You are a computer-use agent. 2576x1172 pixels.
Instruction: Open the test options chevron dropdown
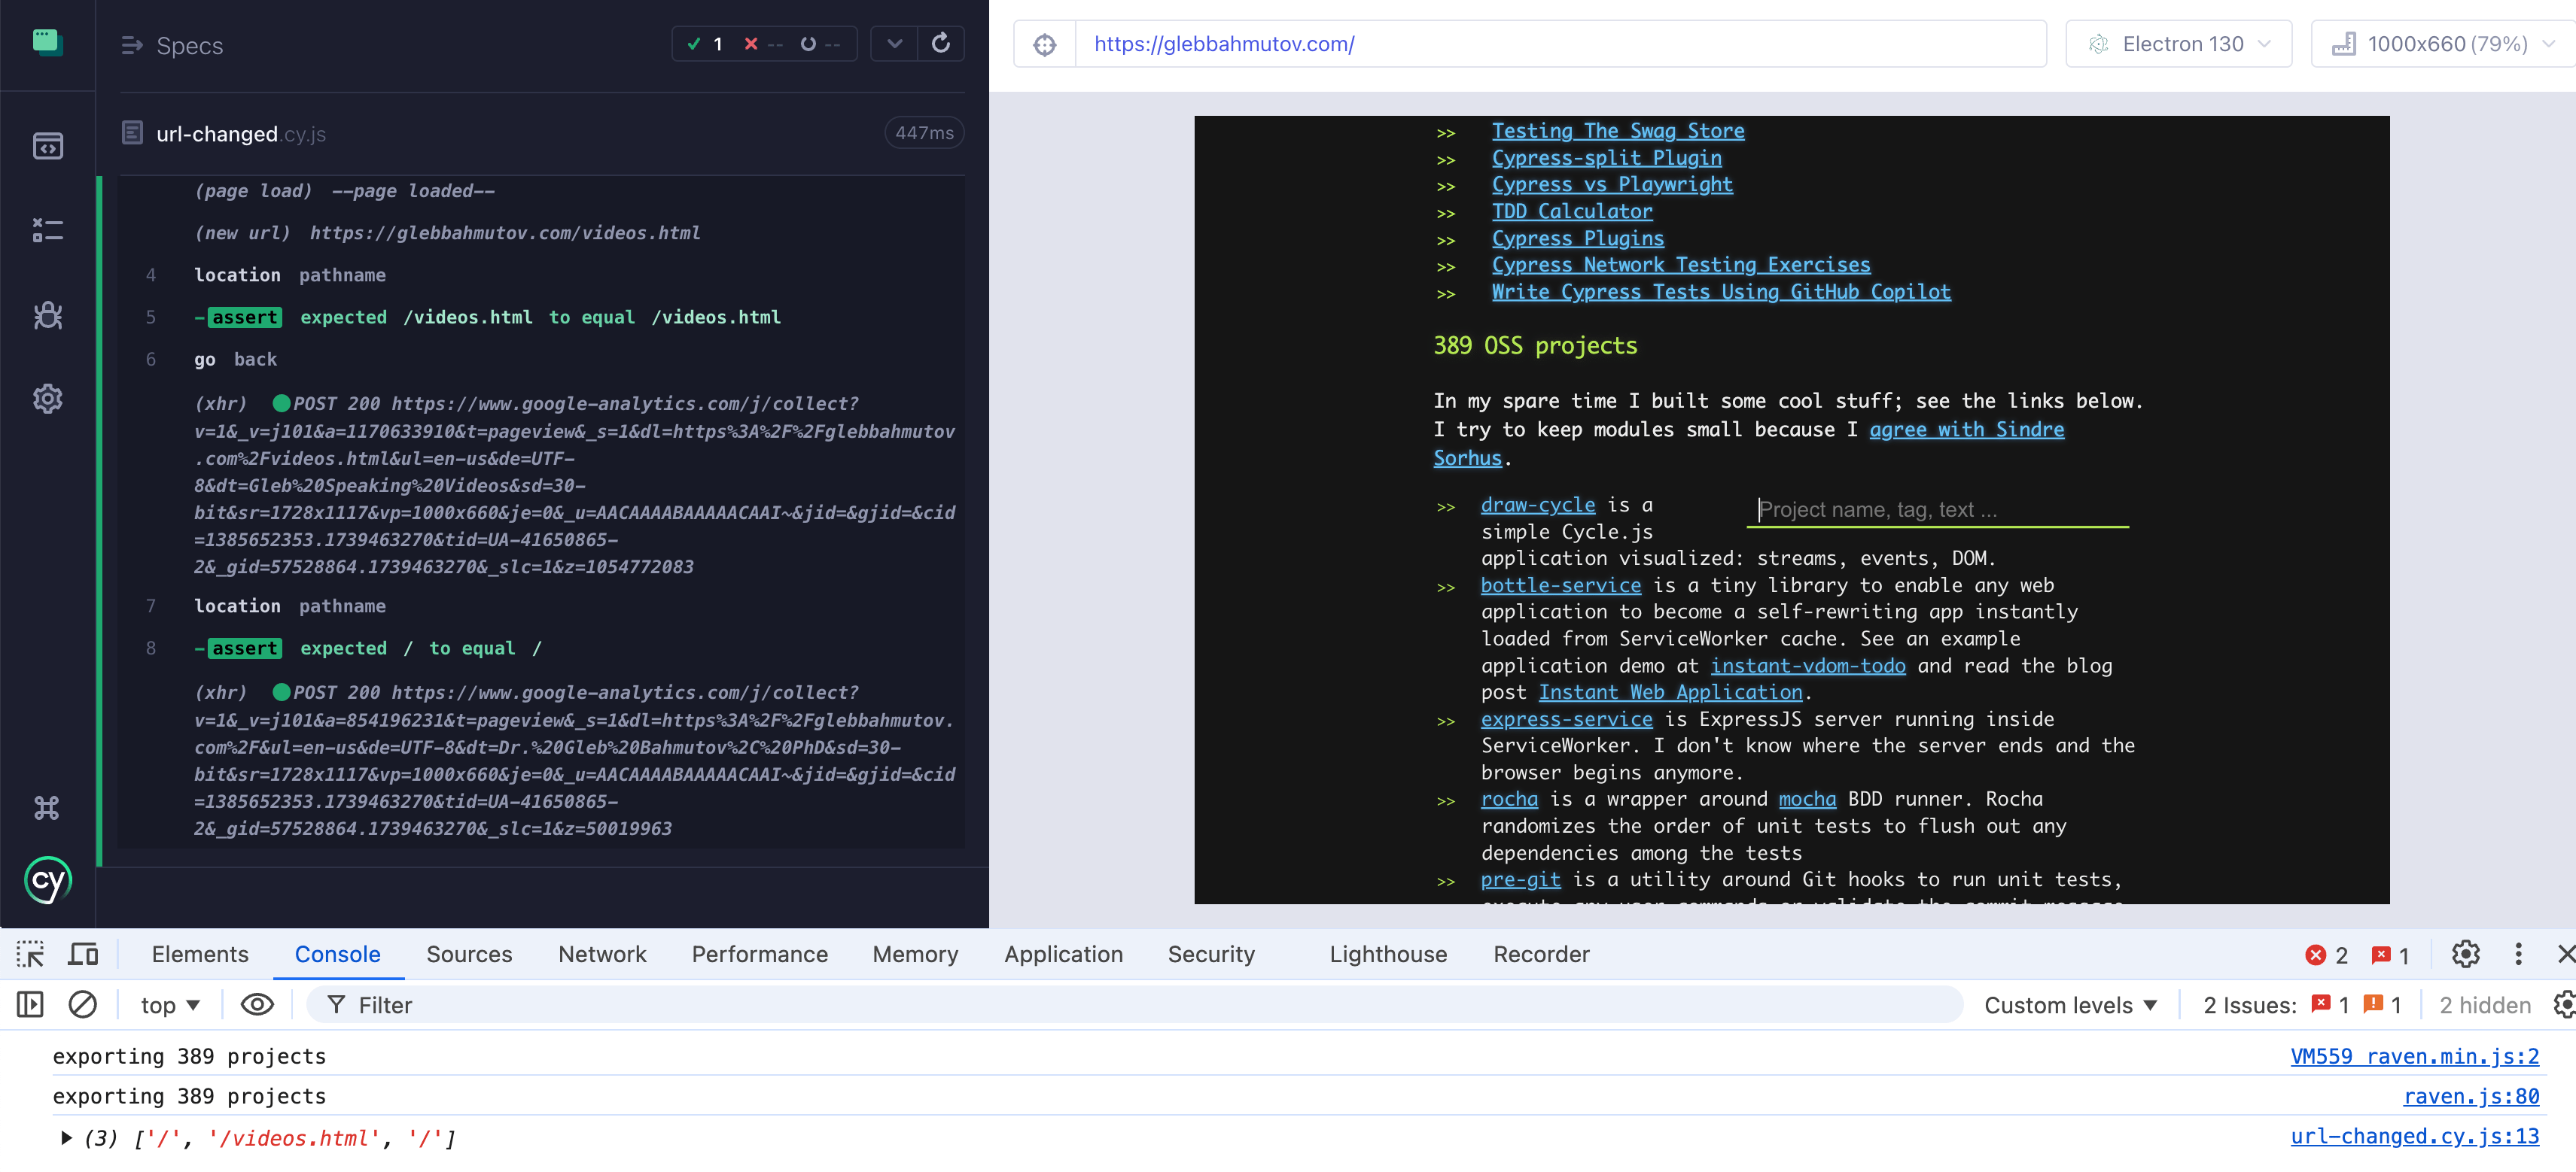[x=894, y=44]
